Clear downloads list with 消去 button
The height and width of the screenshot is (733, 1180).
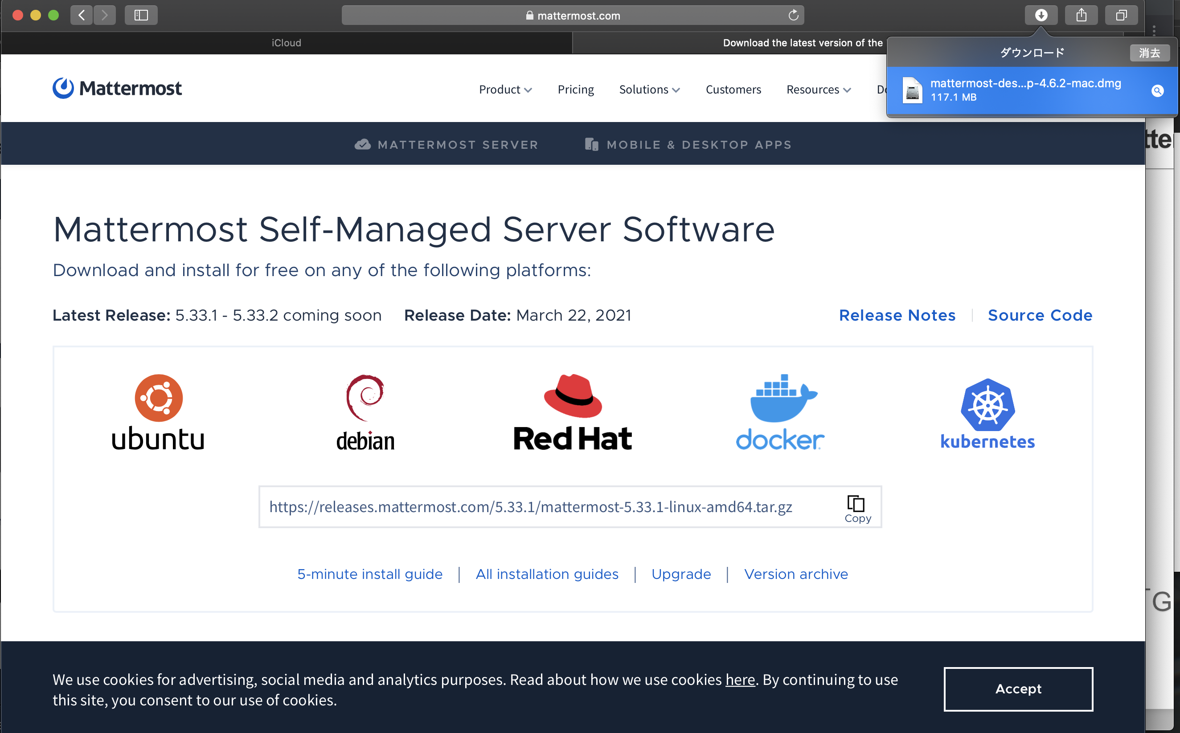pos(1149,53)
